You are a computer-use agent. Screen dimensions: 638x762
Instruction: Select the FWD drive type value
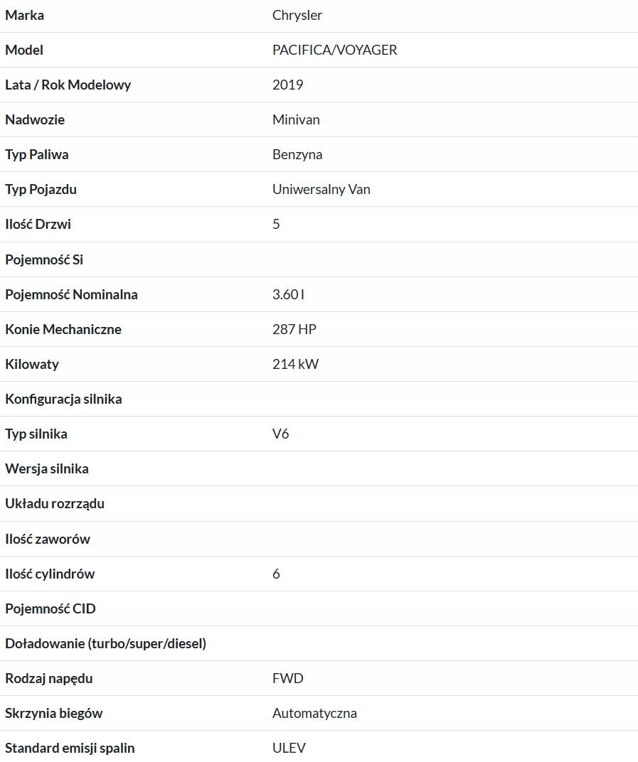click(x=288, y=678)
